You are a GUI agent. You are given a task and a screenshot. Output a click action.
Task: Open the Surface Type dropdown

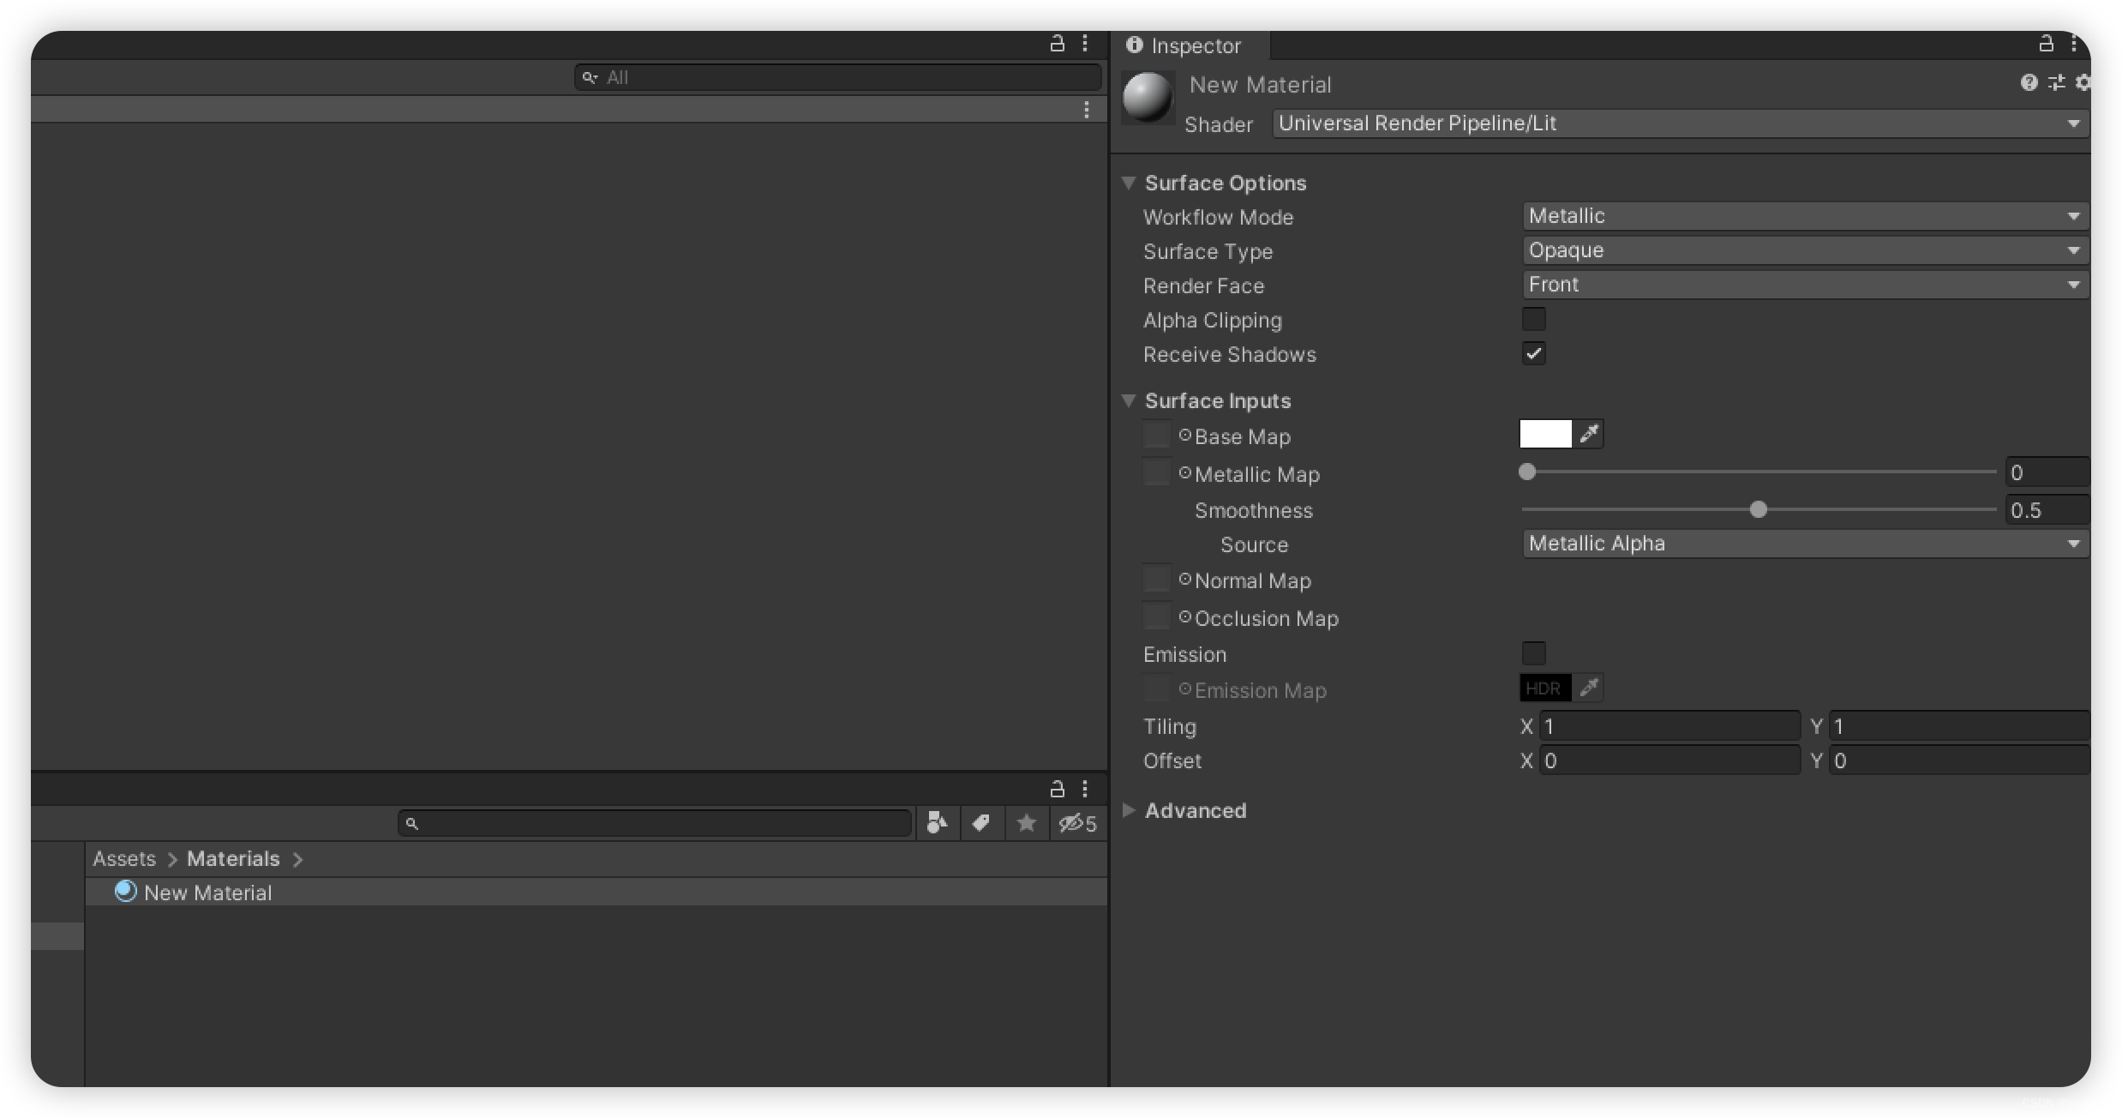pyautogui.click(x=1803, y=249)
